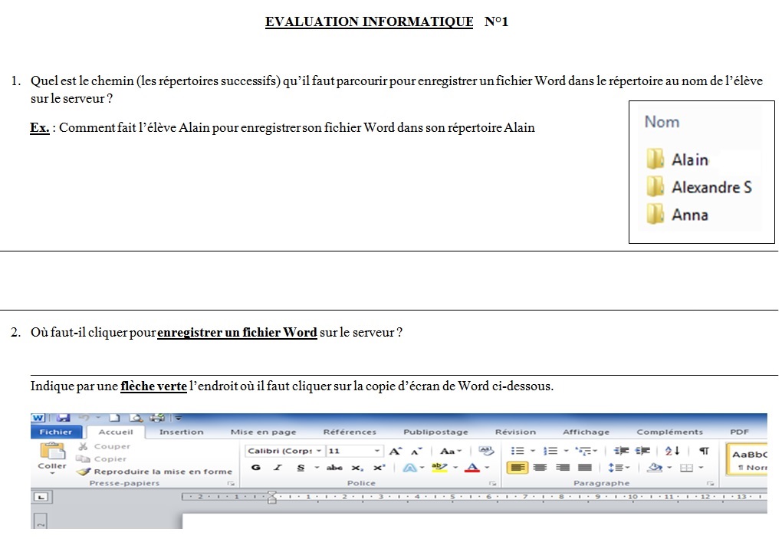Expand the numbered list dropdown arrow

pyautogui.click(x=566, y=452)
